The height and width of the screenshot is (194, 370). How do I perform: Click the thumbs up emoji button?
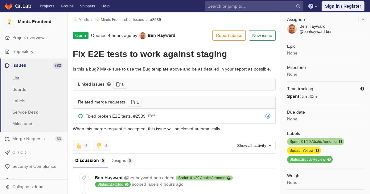point(81,145)
